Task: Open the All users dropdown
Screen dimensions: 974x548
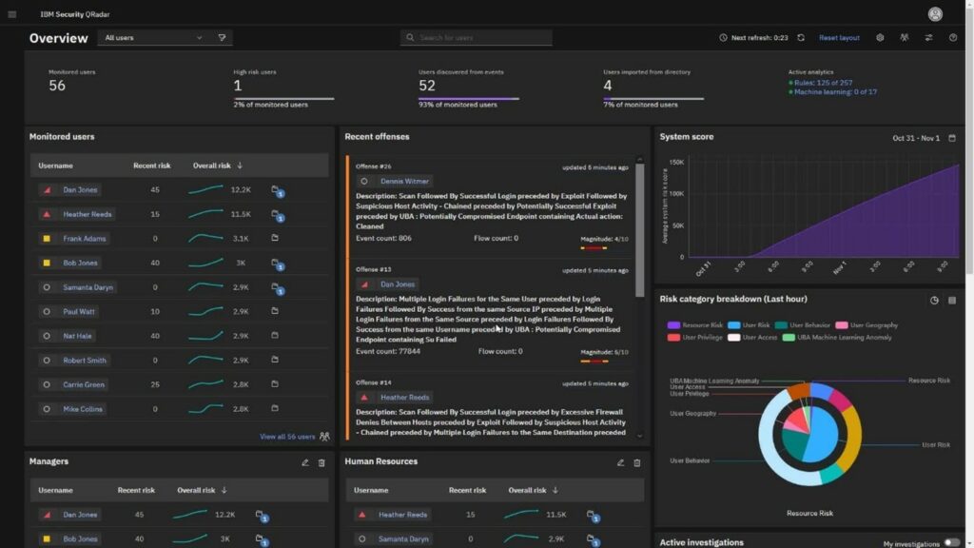Action: pos(152,37)
